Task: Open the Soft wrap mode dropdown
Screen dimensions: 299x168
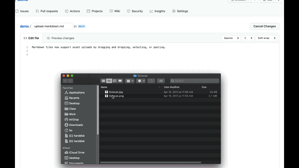Action: pos(266,38)
